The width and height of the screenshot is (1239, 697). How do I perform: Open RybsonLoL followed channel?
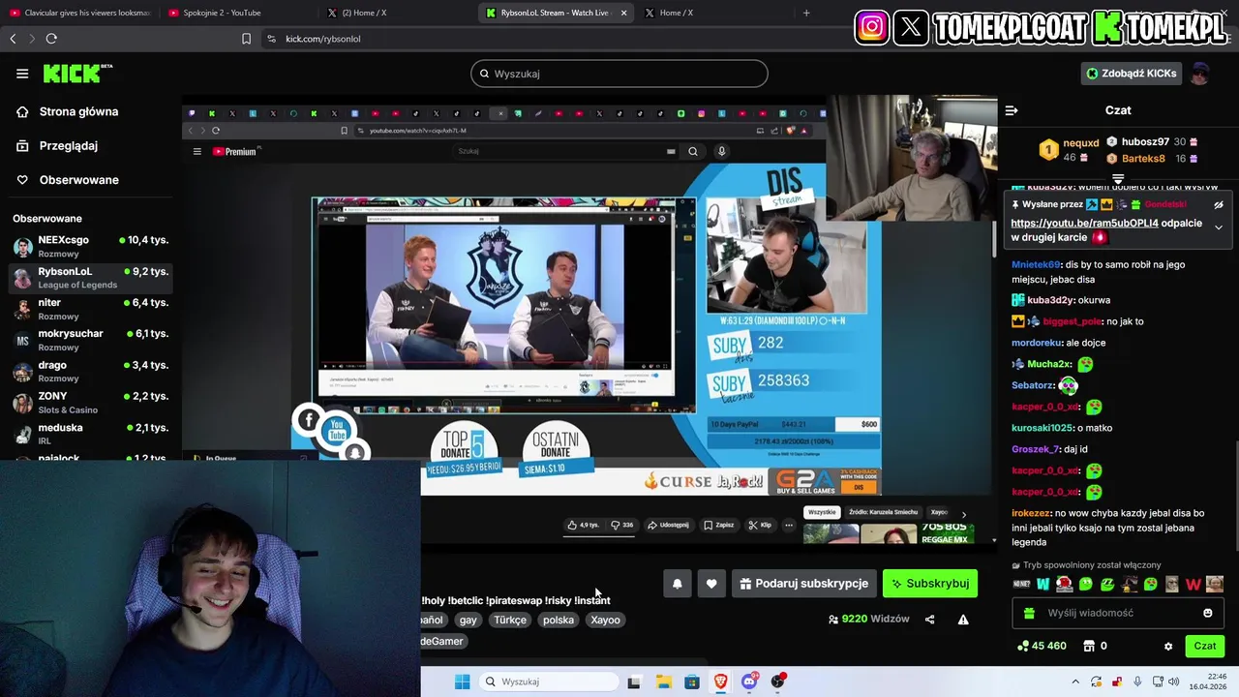tap(91, 278)
